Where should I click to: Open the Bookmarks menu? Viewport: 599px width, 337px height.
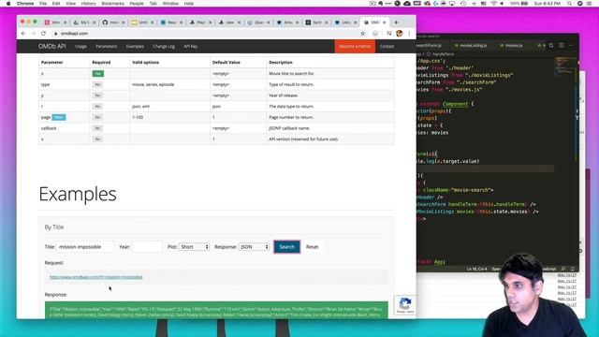coord(112,4)
